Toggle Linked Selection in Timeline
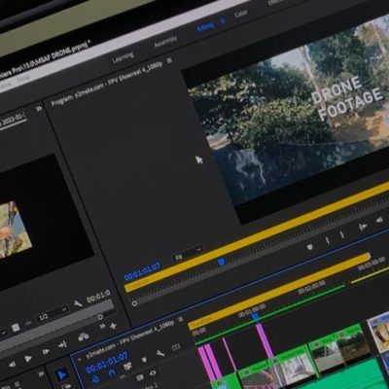Viewport: 389px width, 389px height. pos(127,366)
